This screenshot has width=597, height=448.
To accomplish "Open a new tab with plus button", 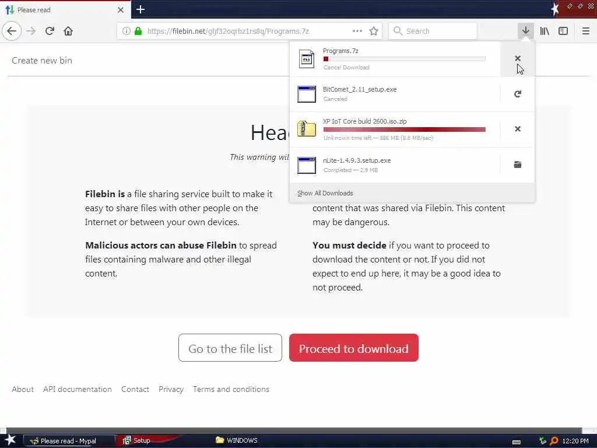I will (x=140, y=9).
